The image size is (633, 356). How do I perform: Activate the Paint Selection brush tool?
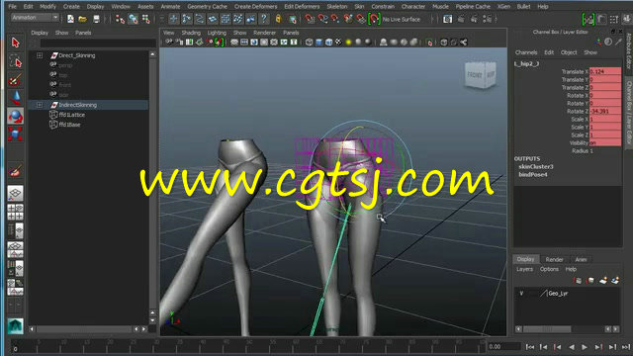[x=16, y=80]
